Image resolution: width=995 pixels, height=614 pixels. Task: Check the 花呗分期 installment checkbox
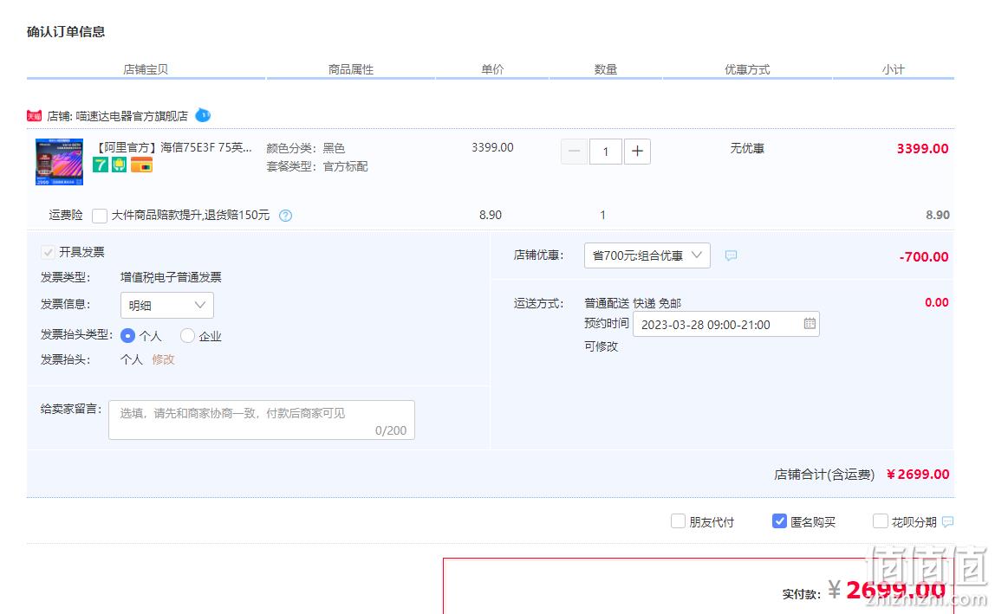(x=880, y=521)
